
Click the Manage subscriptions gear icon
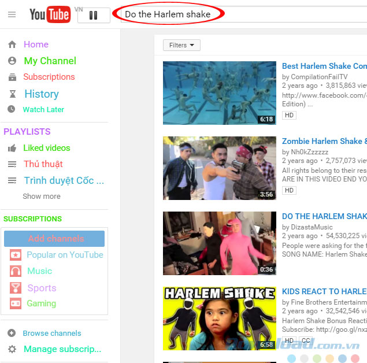(x=12, y=349)
